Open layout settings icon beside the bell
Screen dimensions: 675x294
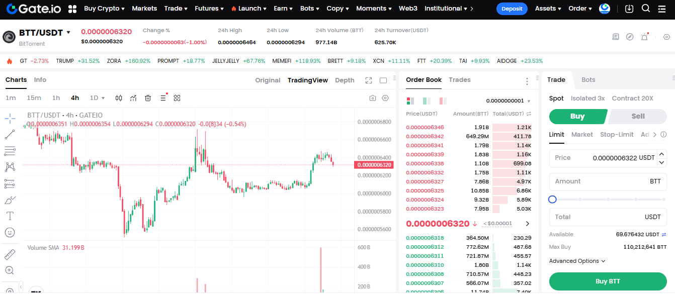666,37
